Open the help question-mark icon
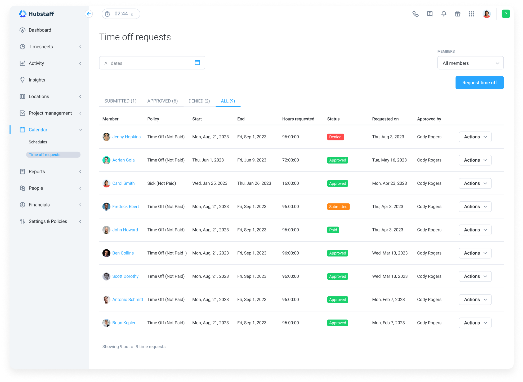 pos(430,14)
